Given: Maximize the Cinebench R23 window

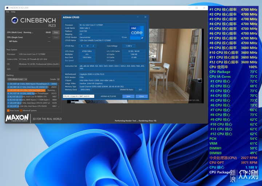Looking at the screenshot, I should pos(196,8).
